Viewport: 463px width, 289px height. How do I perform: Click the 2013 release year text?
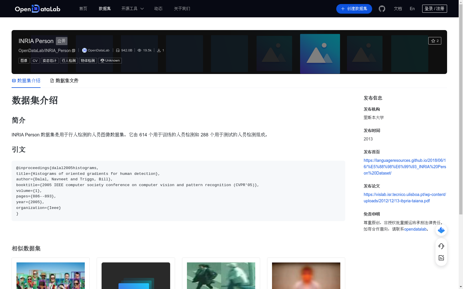tap(368, 139)
